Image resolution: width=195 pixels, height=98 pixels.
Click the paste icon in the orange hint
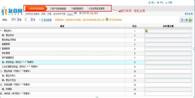pyautogui.click(x=107, y=19)
